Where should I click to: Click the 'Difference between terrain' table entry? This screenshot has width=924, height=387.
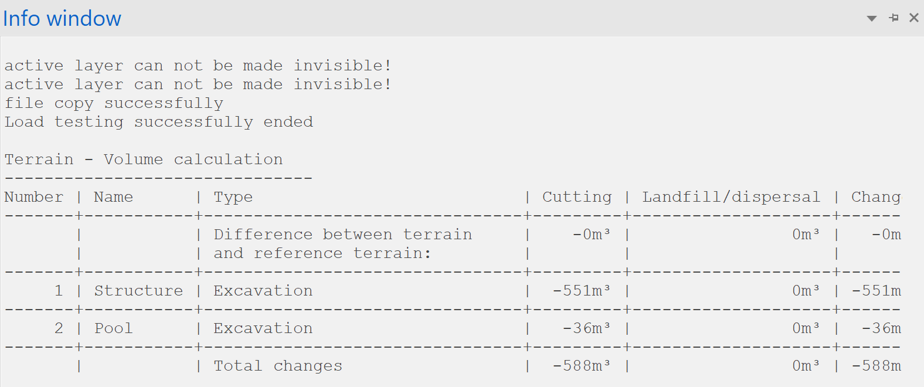[342, 234]
